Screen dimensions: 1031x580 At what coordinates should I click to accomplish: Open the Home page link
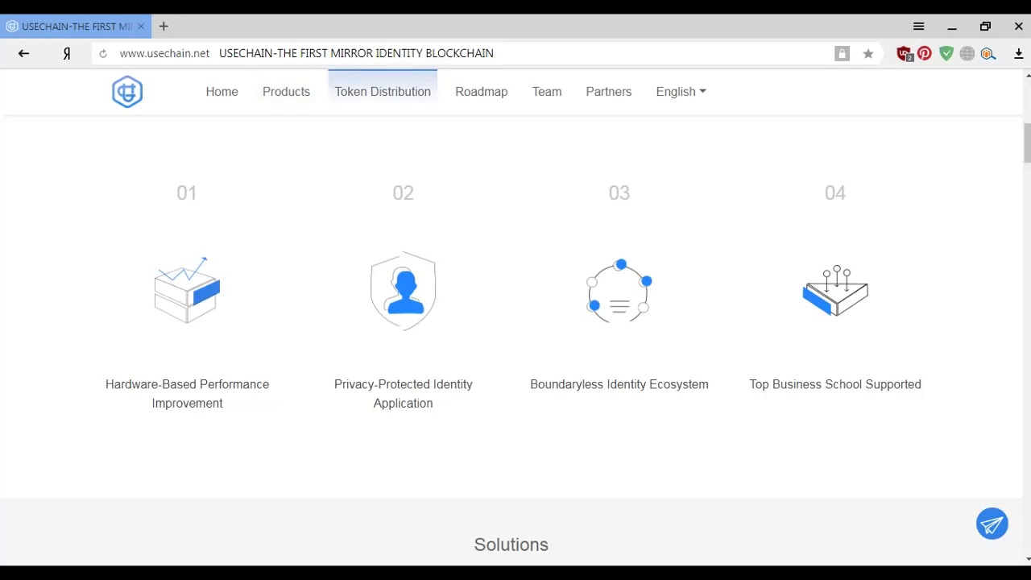222,92
